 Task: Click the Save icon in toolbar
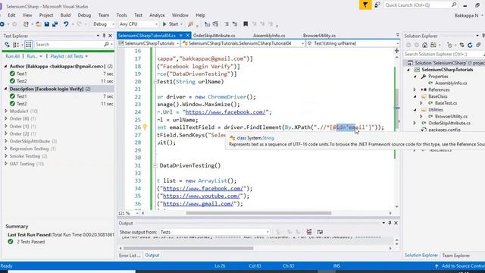pos(47,24)
